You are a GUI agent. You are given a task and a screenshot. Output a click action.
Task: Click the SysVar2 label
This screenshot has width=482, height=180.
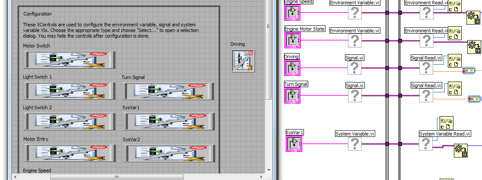(x=131, y=139)
